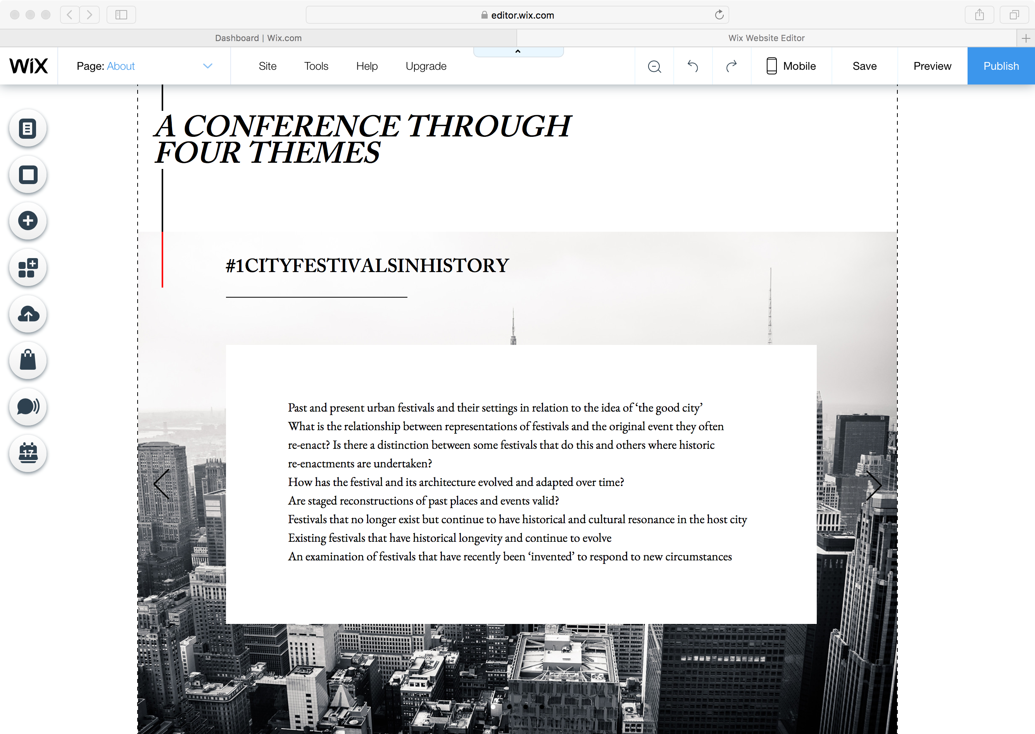Click the zoom out magnifier icon
Screen dimensions: 1035x734
654,66
